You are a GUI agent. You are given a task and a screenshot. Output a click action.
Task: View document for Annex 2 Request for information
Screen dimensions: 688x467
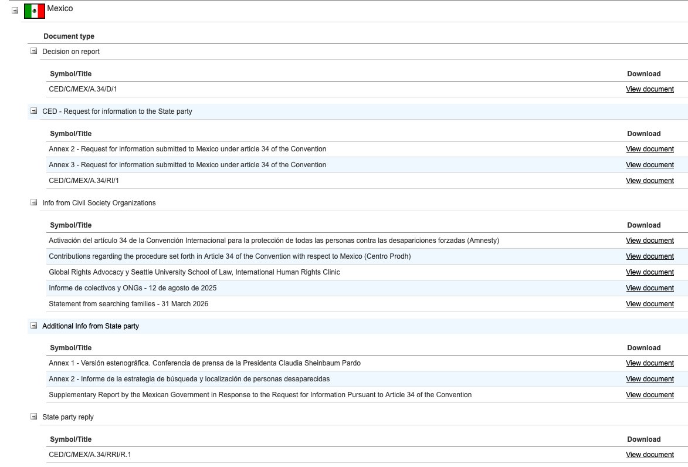pyautogui.click(x=650, y=149)
